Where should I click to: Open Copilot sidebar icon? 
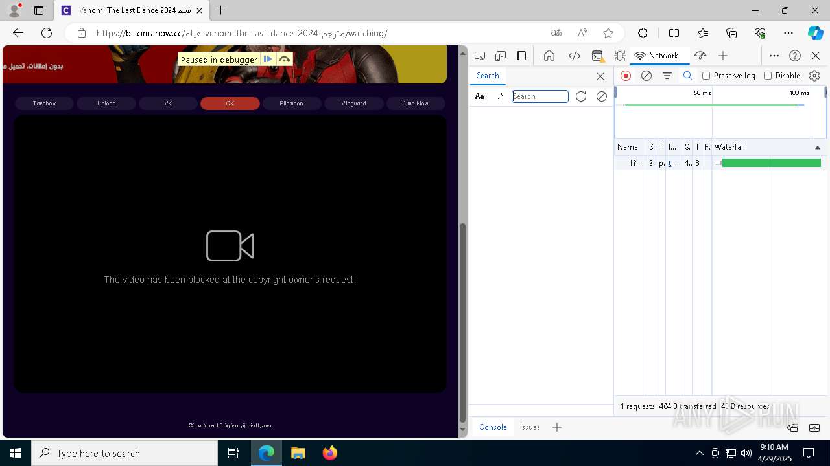click(x=815, y=33)
